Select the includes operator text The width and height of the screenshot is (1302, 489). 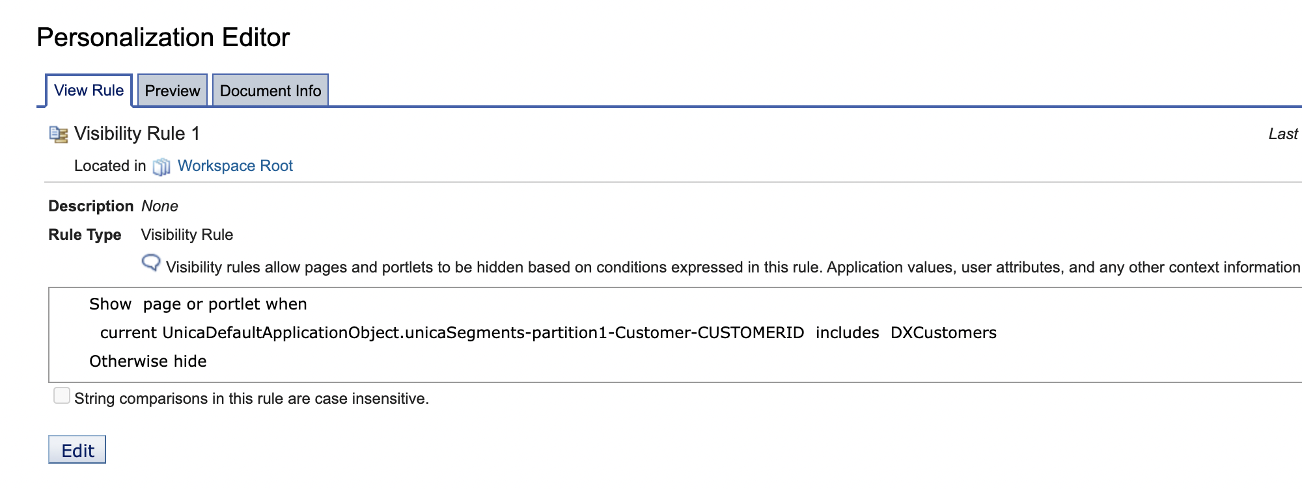(846, 332)
